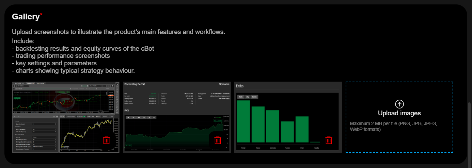Open the Bollinger Bands MA Type dropdown
Image resolution: width=472 pixels, height=168 pixels.
tap(44, 147)
